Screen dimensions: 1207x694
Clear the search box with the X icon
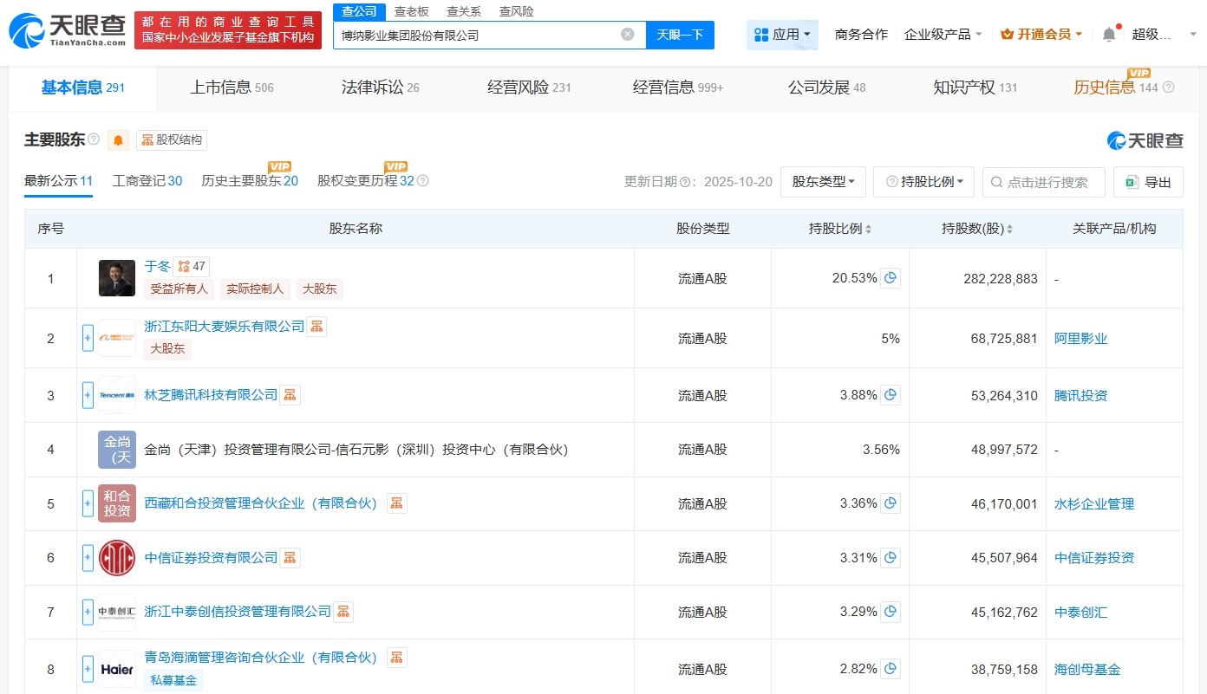627,34
